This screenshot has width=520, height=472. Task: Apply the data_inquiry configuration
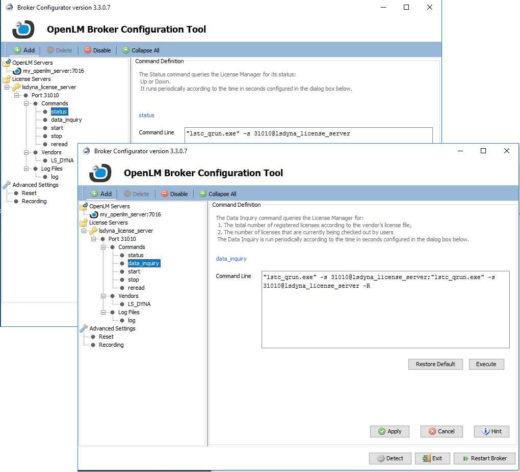[x=389, y=431]
